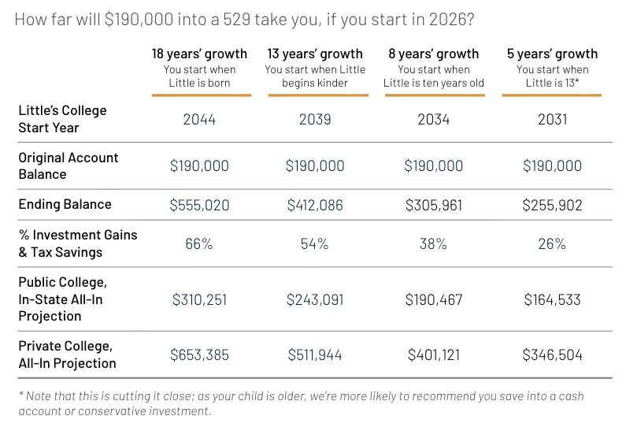Select the $310,251 public college projection
Screen dimensions: 626x427
(199, 299)
